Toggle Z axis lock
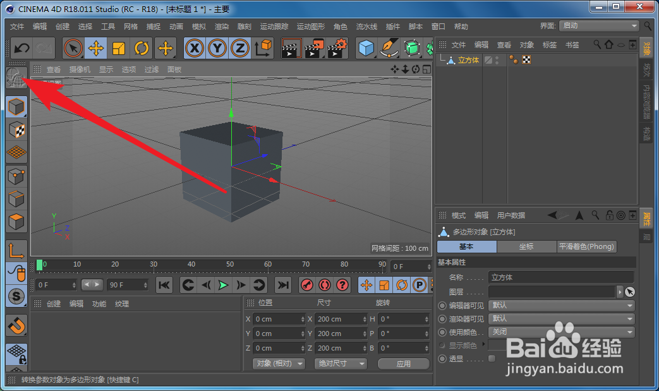The image size is (659, 391). [240, 48]
